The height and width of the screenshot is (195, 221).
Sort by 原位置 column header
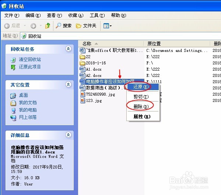[177, 44]
